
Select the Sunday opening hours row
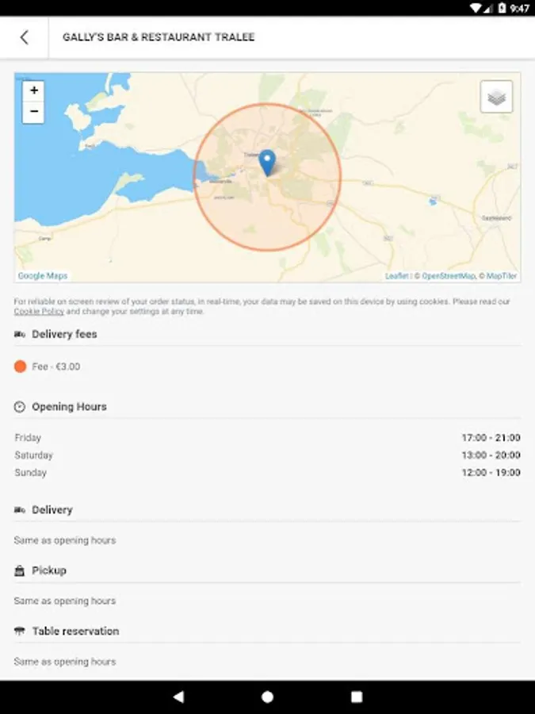click(267, 473)
